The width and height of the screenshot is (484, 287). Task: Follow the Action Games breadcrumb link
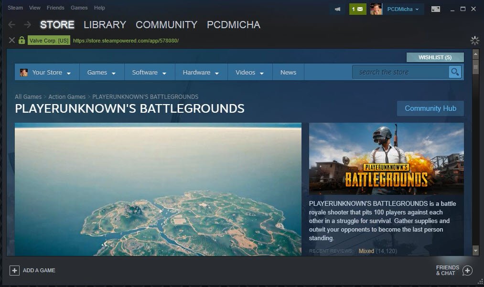tap(67, 96)
